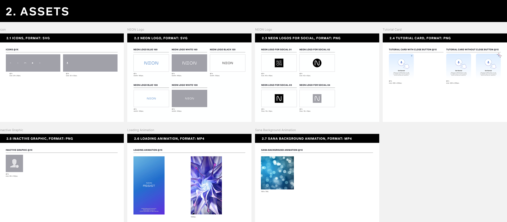Select NEON Logo frame label above section 2.3
The width and height of the screenshot is (507, 222).
[264, 30]
